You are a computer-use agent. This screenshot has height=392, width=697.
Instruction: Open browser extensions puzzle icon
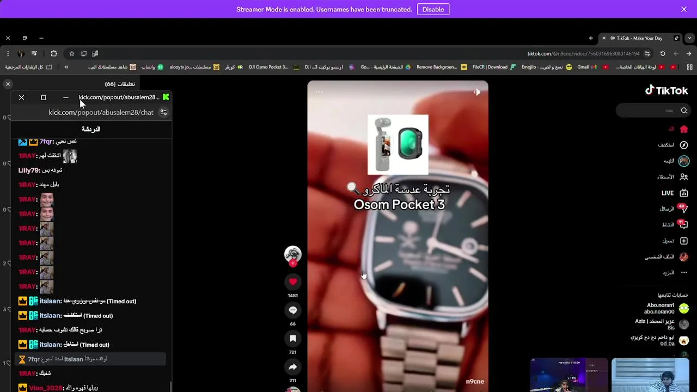[53, 53]
